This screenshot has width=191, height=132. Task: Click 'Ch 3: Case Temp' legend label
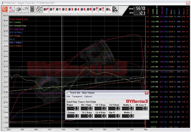click(x=16, y=29)
